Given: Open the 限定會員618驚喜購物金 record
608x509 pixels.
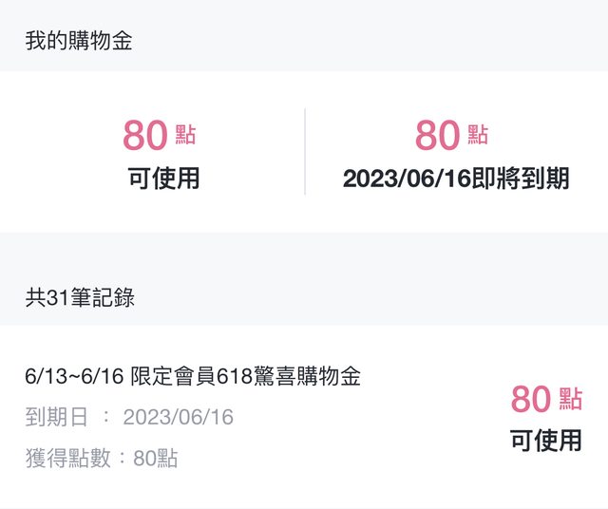Looking at the screenshot, I should (x=246, y=376).
